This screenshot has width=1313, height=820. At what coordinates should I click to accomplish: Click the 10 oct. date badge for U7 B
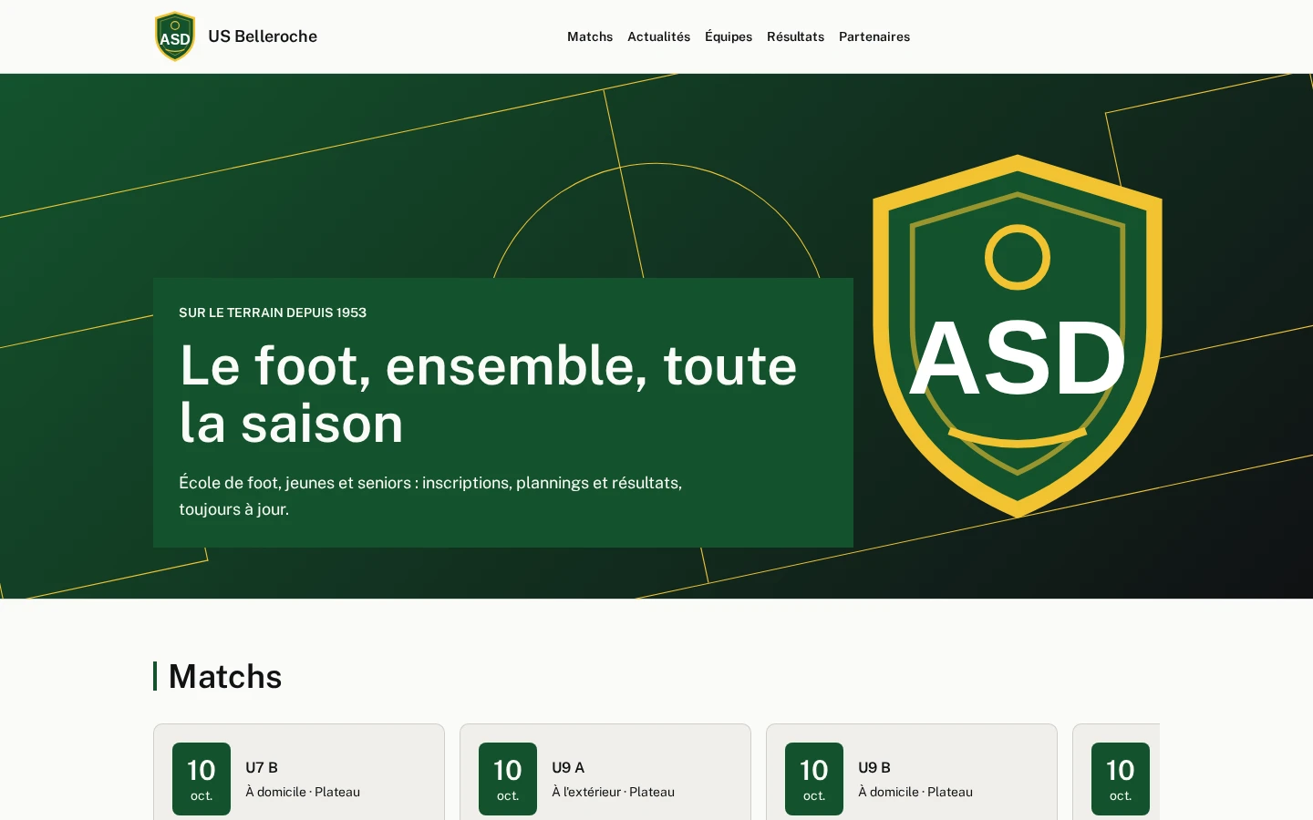202,779
